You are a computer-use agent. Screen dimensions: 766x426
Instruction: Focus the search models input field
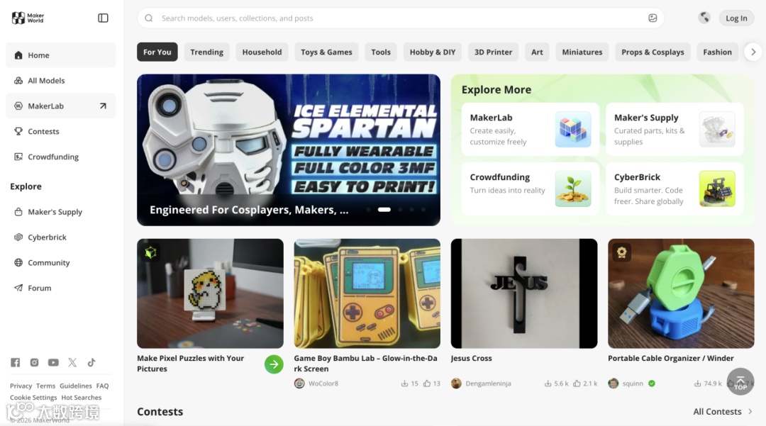click(x=401, y=18)
